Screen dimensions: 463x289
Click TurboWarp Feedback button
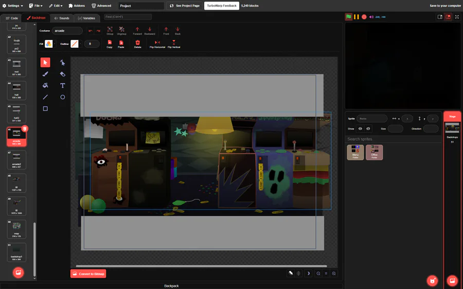tap(222, 6)
